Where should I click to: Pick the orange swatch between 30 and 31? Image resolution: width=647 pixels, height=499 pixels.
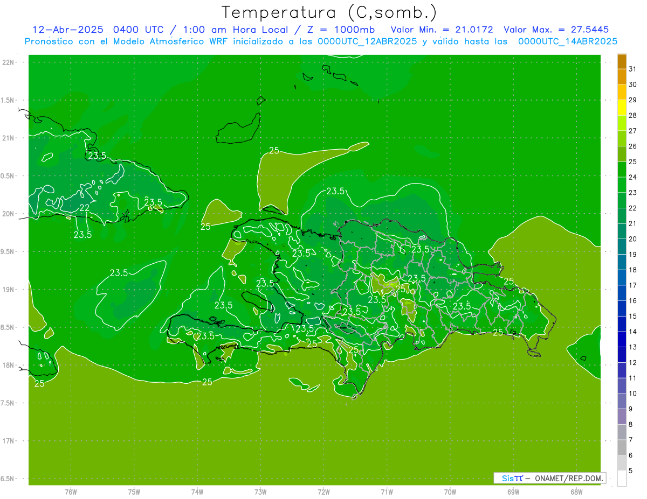pos(622,77)
